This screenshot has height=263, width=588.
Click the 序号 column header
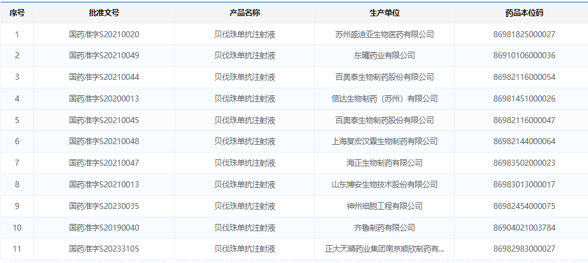17,13
